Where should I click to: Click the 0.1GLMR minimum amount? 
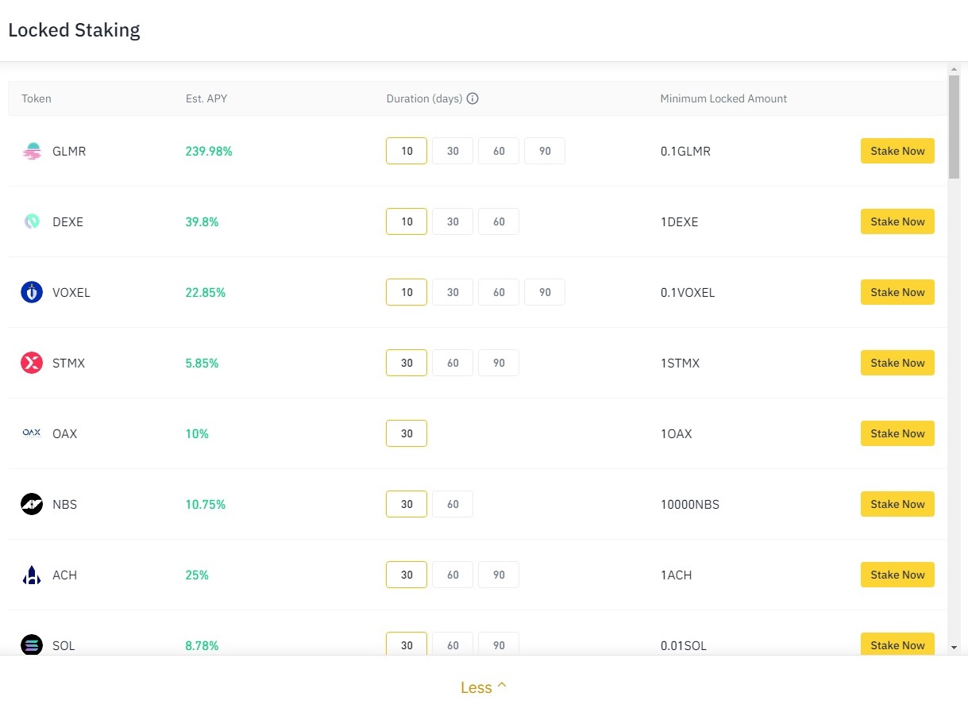[x=685, y=151]
